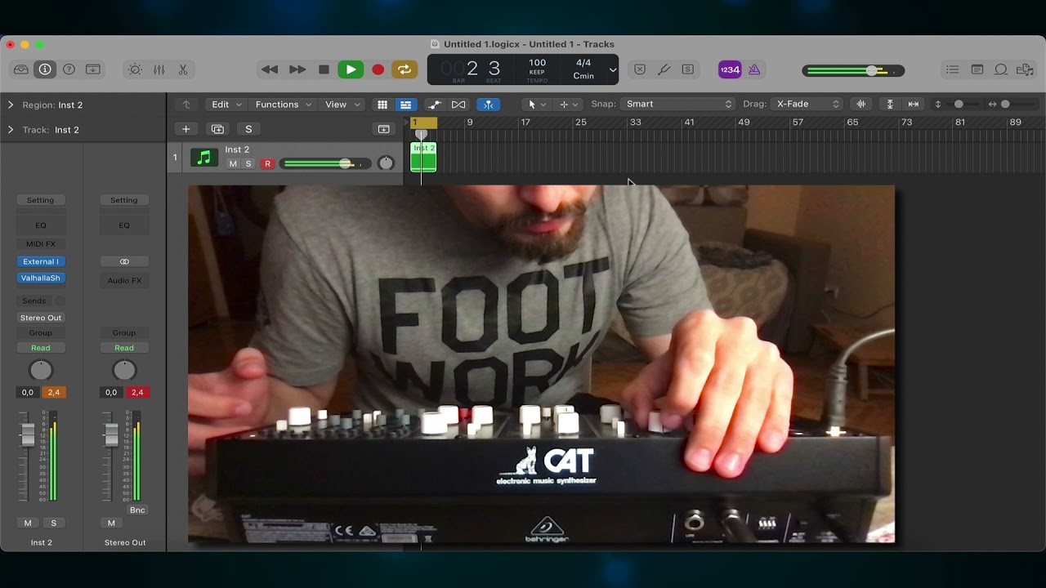Show Automation

point(435,105)
